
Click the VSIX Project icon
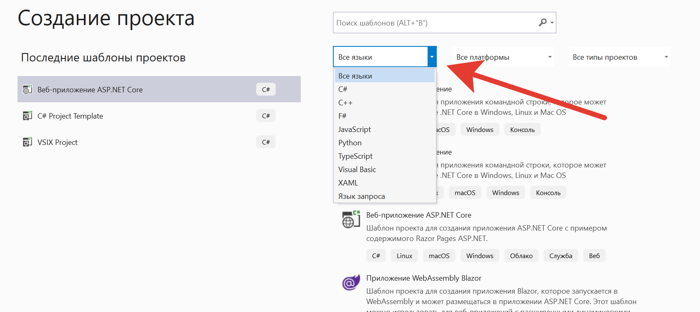click(28, 142)
